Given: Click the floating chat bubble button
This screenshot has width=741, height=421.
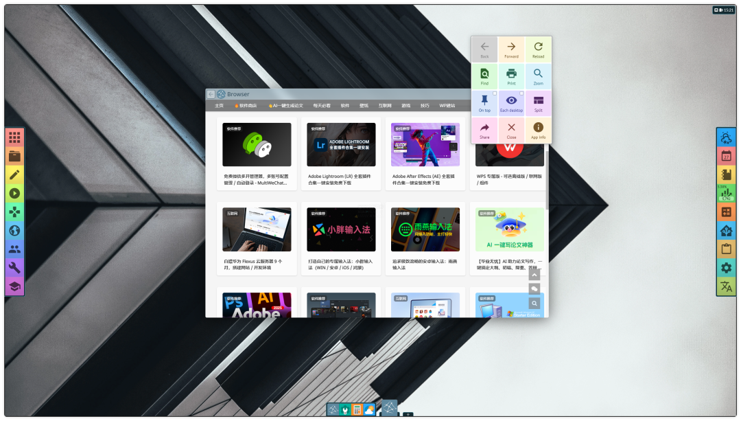Looking at the screenshot, I should 534,288.
